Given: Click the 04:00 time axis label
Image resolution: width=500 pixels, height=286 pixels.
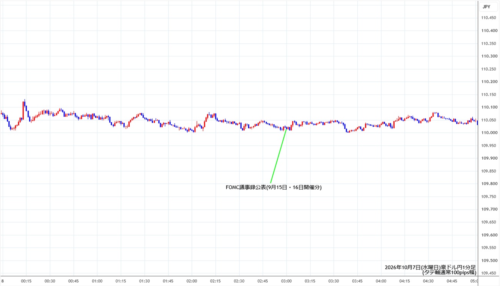Looking at the screenshot, I should [x=381, y=281].
